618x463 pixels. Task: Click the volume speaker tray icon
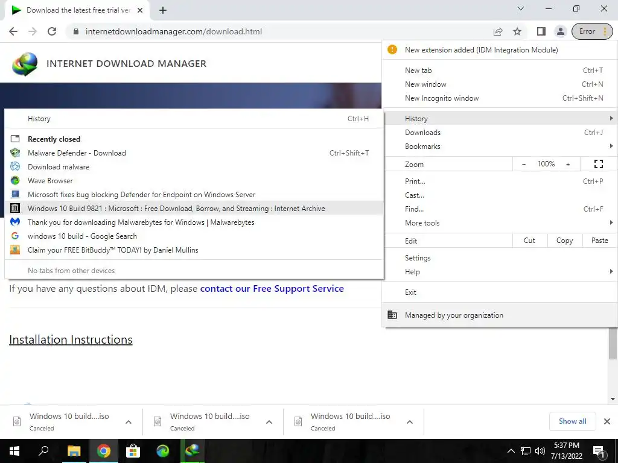(540, 451)
